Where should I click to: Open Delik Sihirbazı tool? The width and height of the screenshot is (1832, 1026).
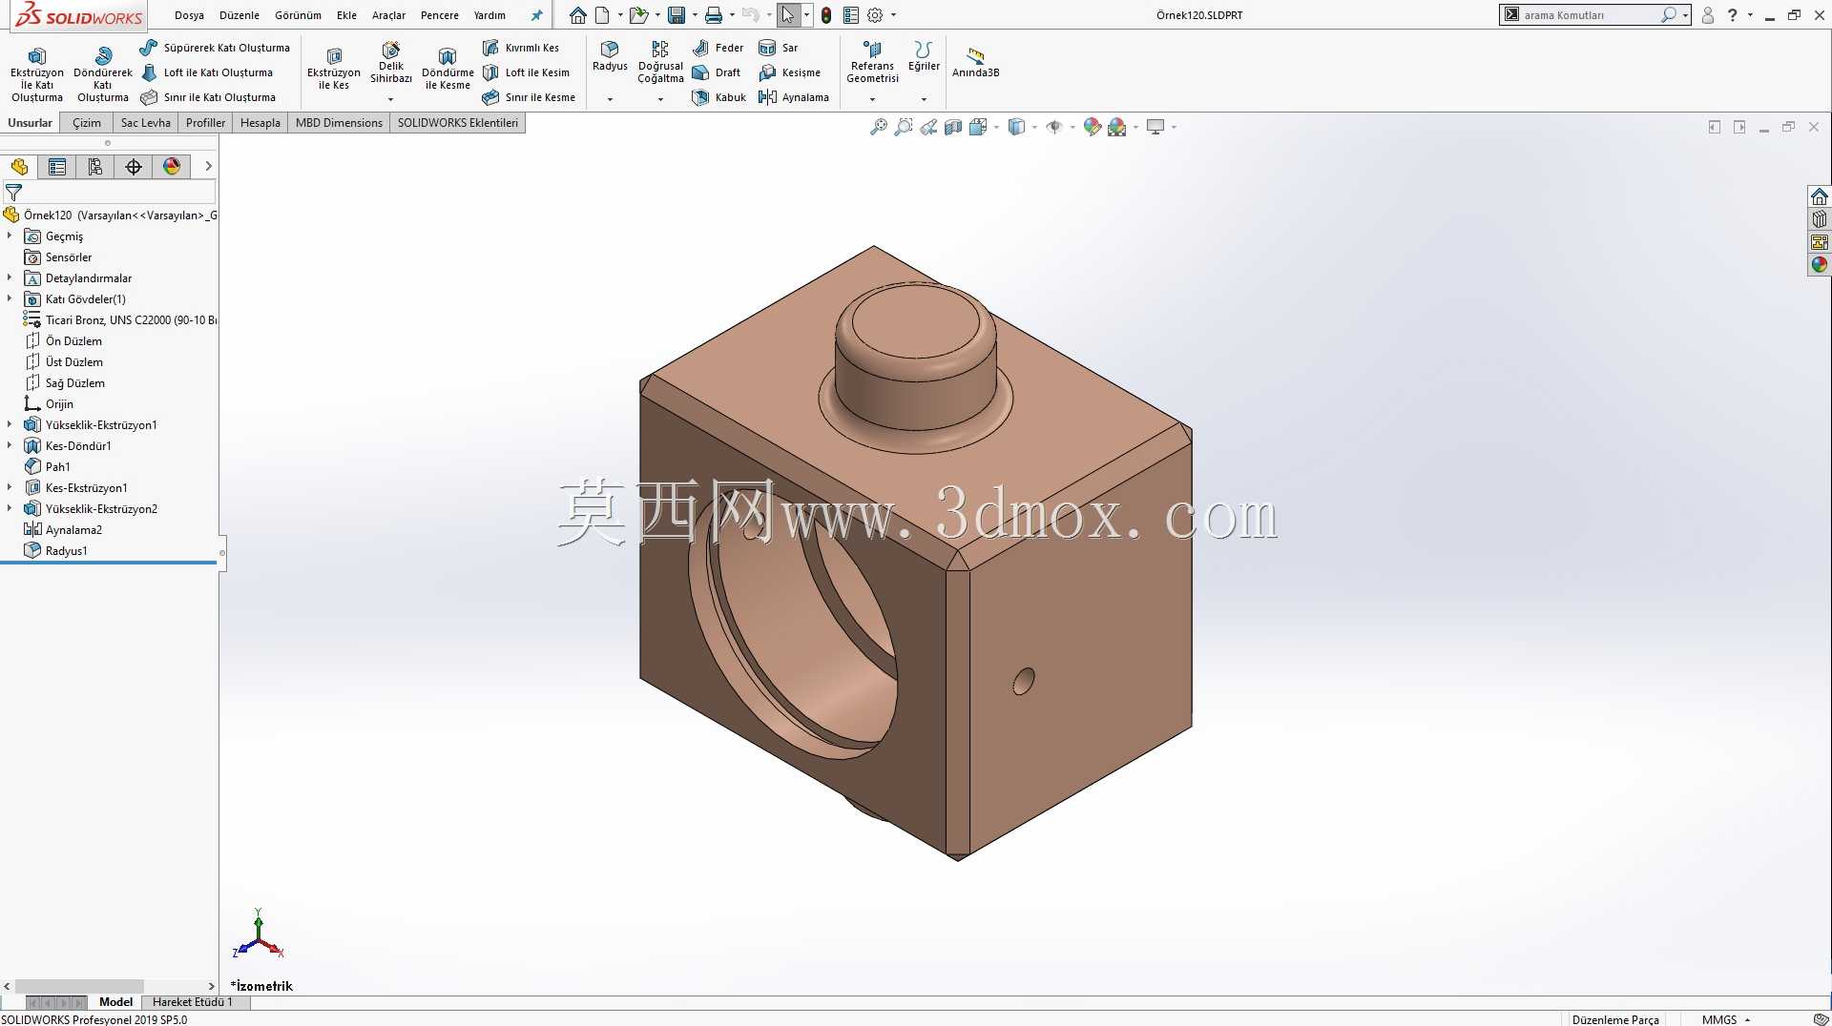coord(391,63)
